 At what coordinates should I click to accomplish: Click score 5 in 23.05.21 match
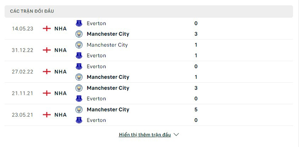pos(196,109)
